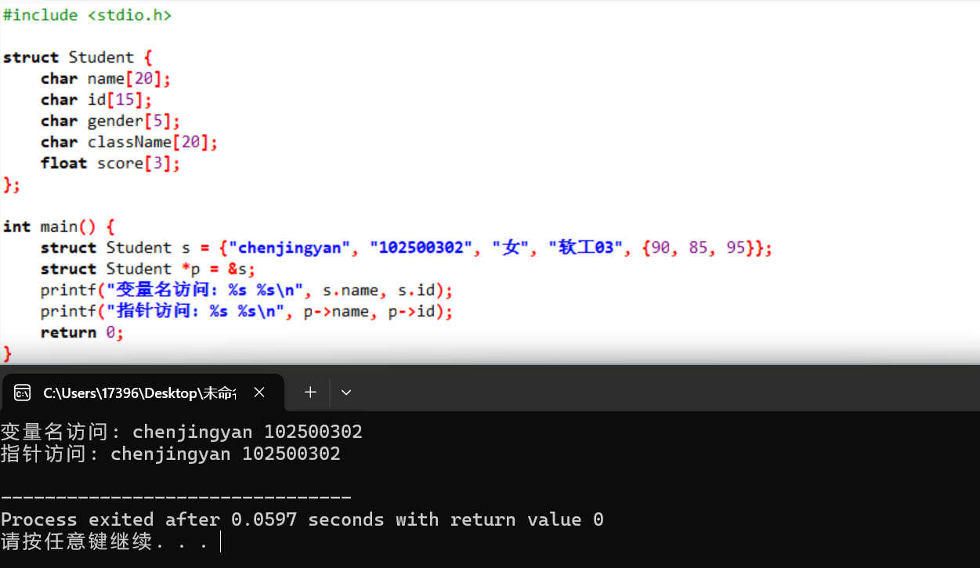Click the 'Process exited after 0.0597 seconds' line
This screenshot has height=568, width=980.
click(x=302, y=519)
